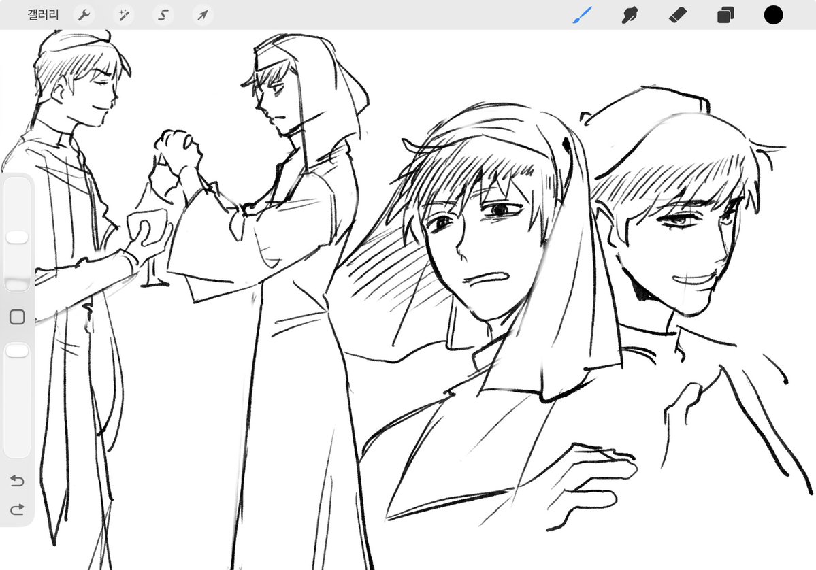This screenshot has height=570, width=816.
Task: Click the brush opacity slider handle
Action: (x=17, y=352)
